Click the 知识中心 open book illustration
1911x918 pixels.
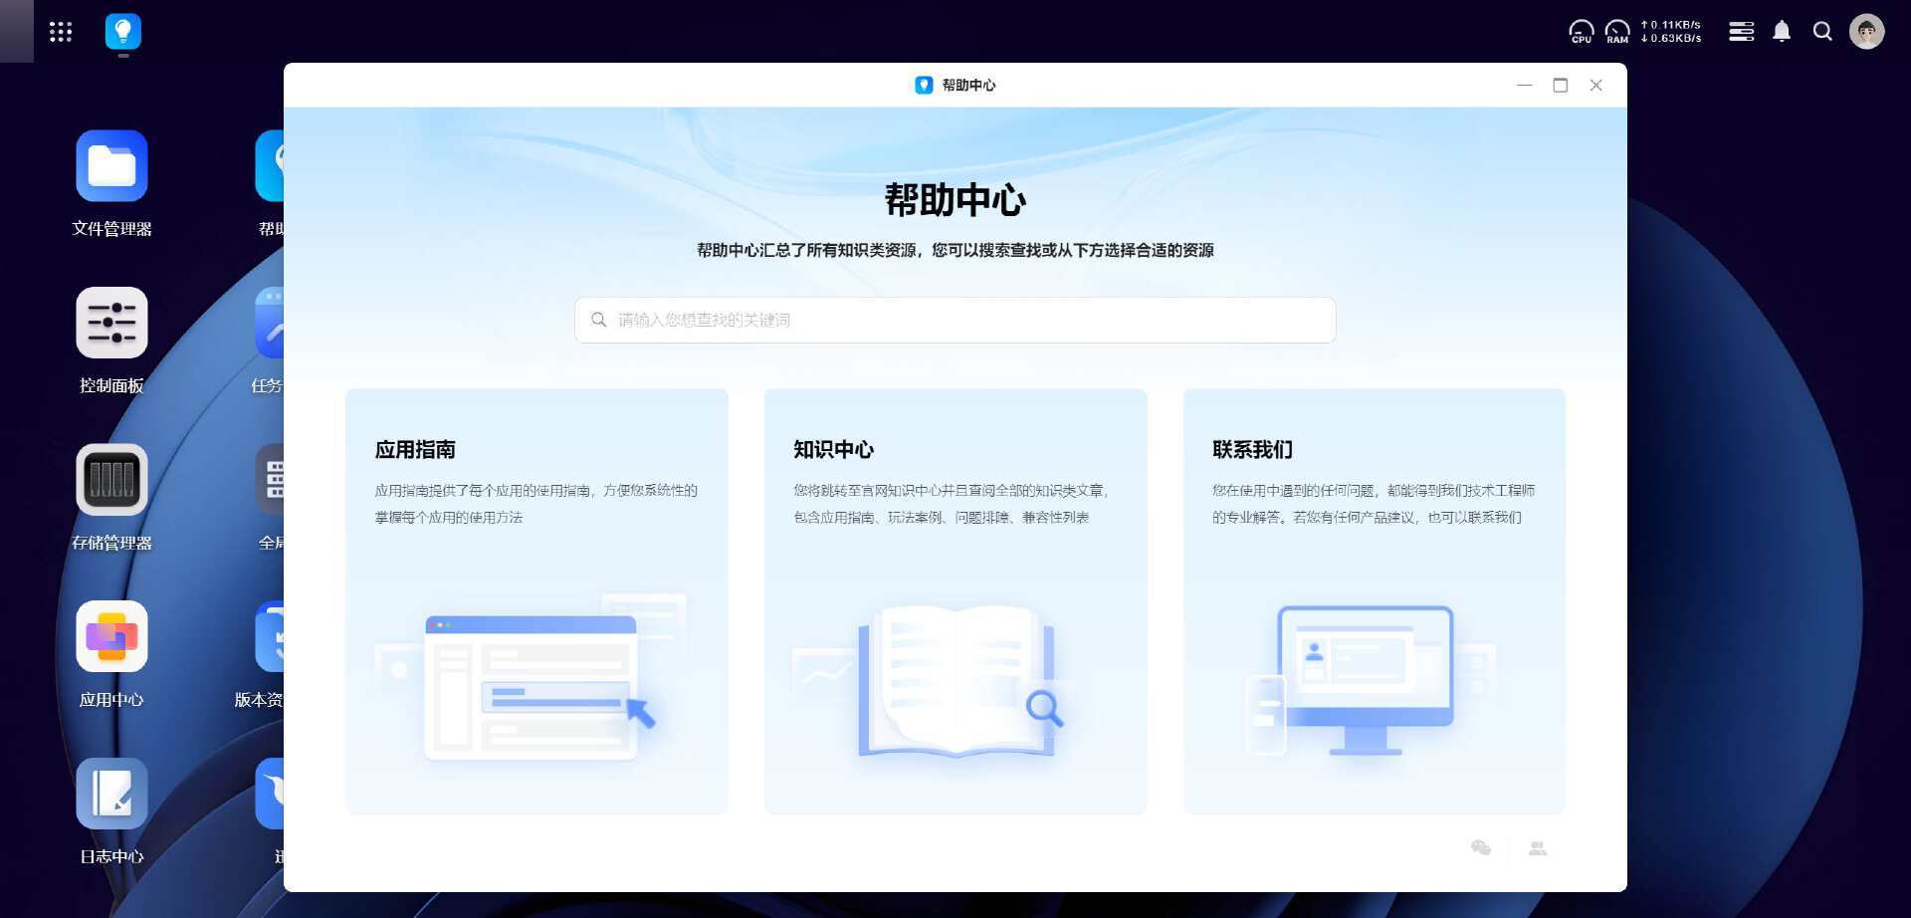(x=955, y=681)
